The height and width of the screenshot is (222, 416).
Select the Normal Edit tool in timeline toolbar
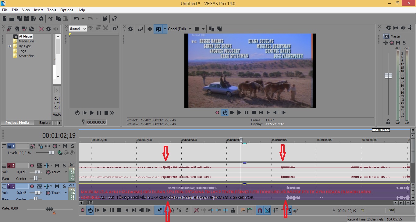[159, 210]
